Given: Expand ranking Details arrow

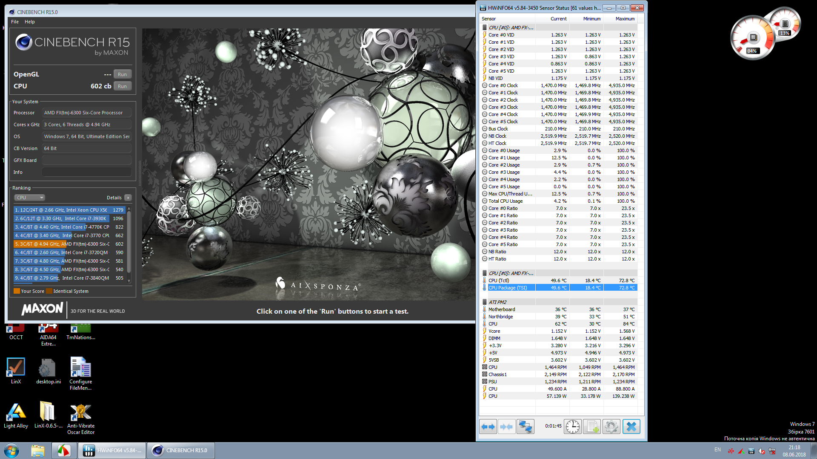Looking at the screenshot, I should (x=128, y=198).
